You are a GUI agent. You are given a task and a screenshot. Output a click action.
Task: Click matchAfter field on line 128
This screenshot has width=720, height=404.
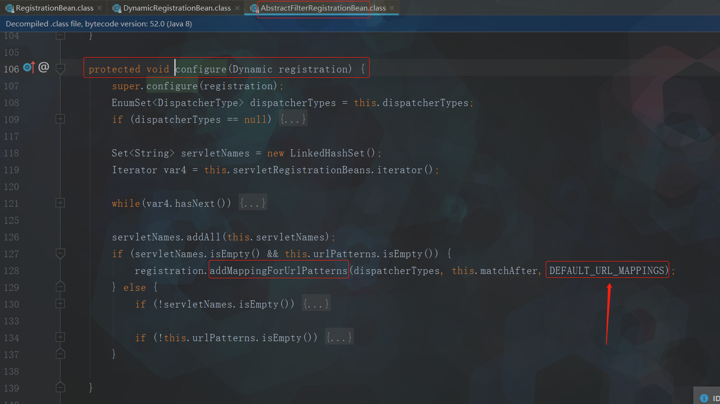tap(509, 271)
